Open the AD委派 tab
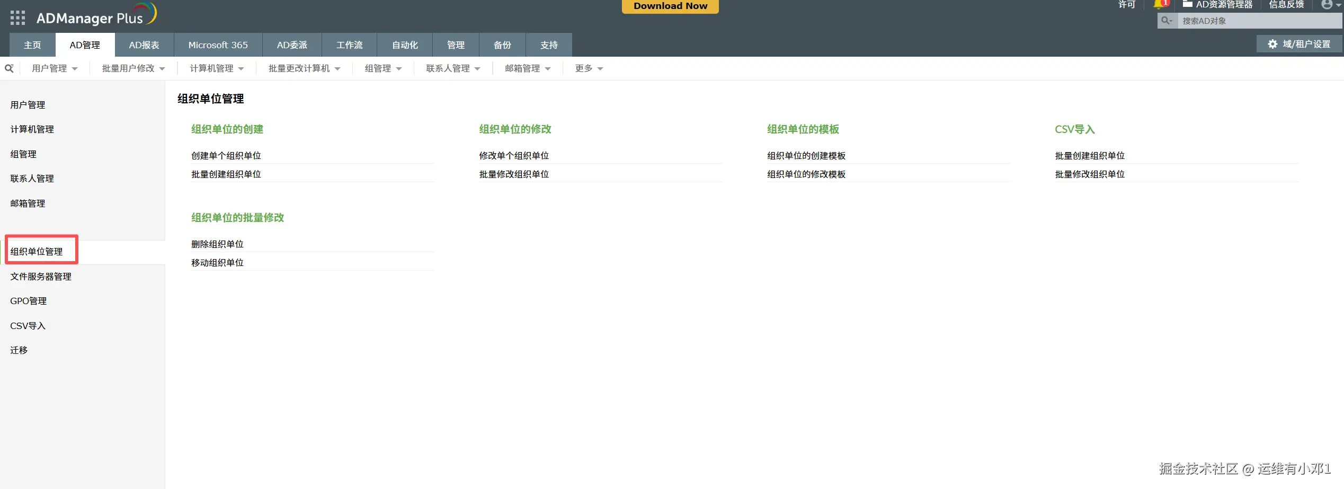The height and width of the screenshot is (489, 1344). [x=292, y=45]
